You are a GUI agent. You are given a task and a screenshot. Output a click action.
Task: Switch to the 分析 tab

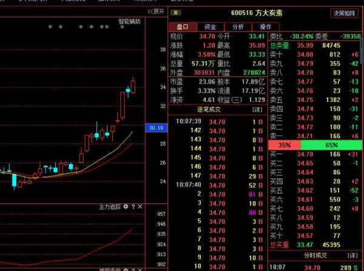(x=238, y=27)
